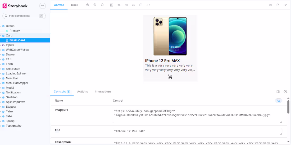Screen dimensions: 291x145
Task: Click the zoom in toolbar icon
Action: pyautogui.click(x=88, y=5)
